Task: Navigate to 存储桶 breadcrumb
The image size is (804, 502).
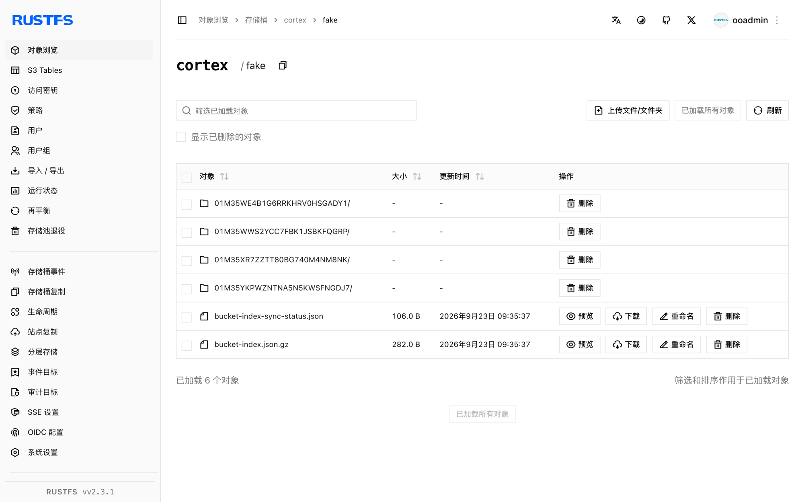Action: pos(256,20)
